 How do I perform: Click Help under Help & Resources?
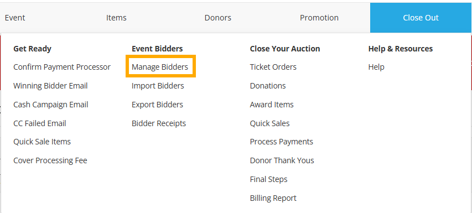pyautogui.click(x=376, y=67)
